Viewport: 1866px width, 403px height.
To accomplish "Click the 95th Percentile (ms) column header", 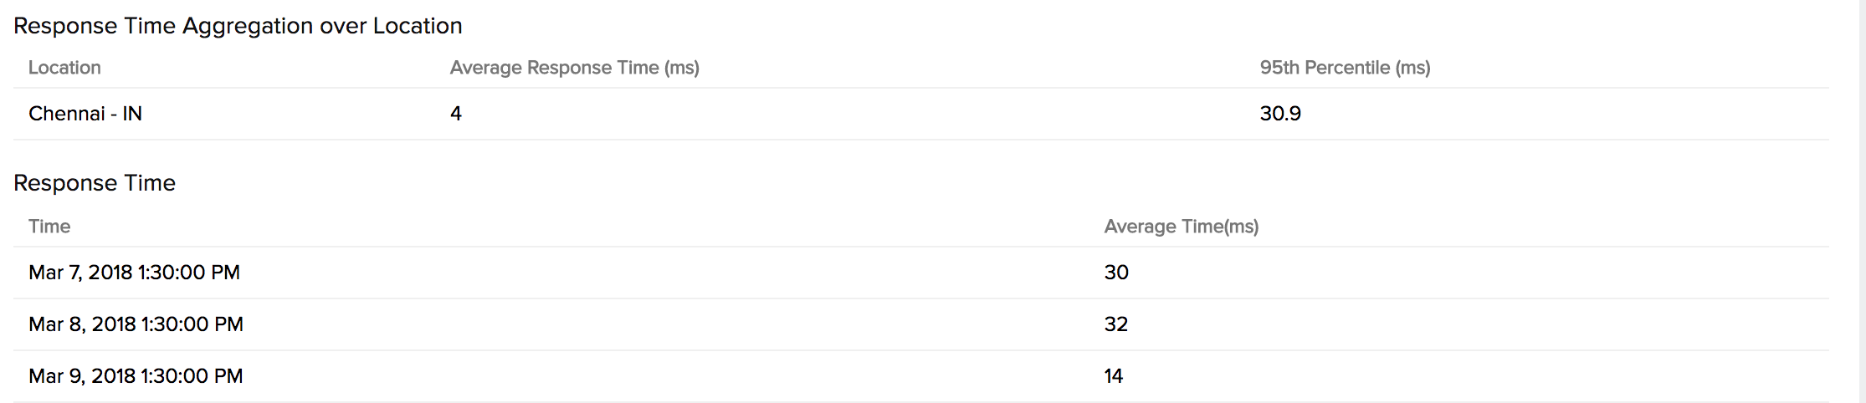I will click(x=1345, y=68).
